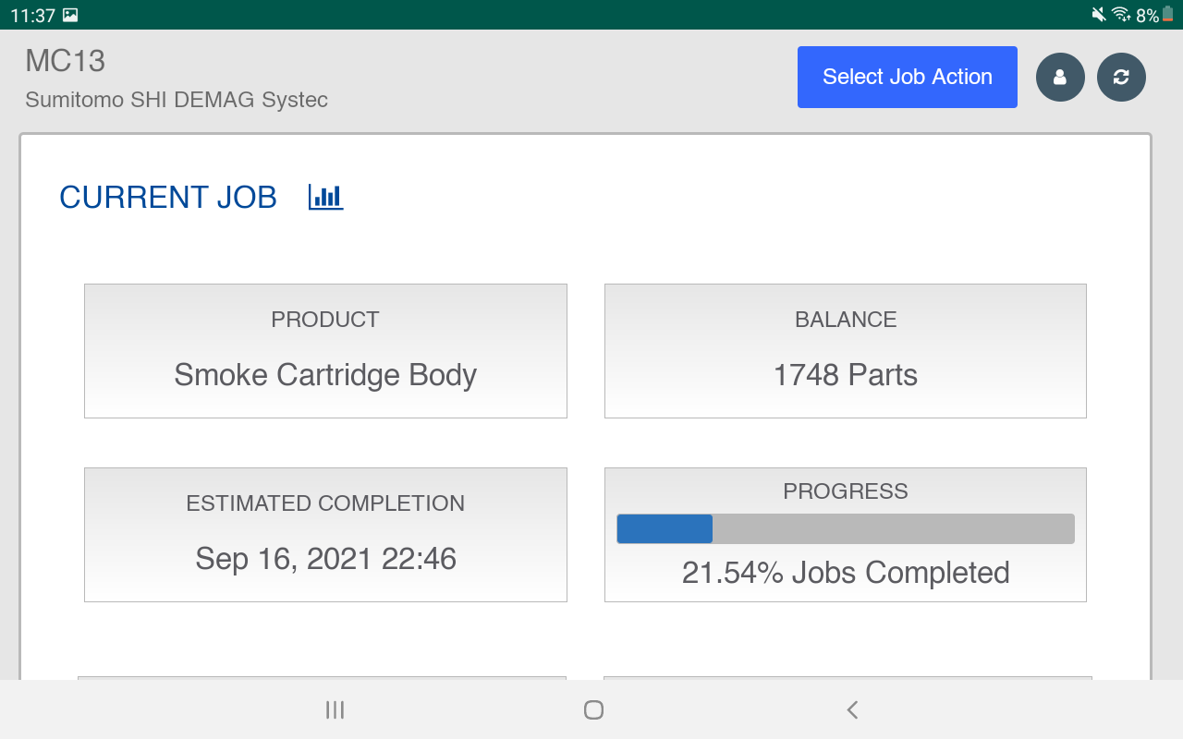Tap the image notification icon in status bar
Image resolution: width=1183 pixels, height=739 pixels.
click(x=70, y=15)
